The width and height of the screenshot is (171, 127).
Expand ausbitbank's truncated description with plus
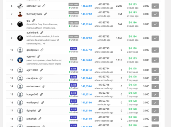click(x=44, y=43)
